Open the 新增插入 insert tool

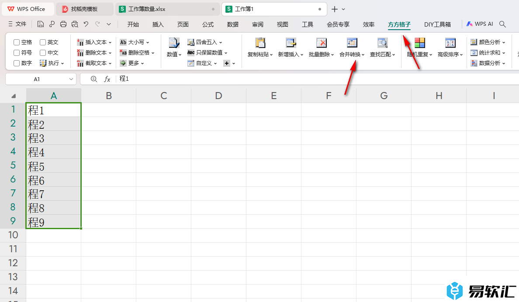tap(291, 48)
